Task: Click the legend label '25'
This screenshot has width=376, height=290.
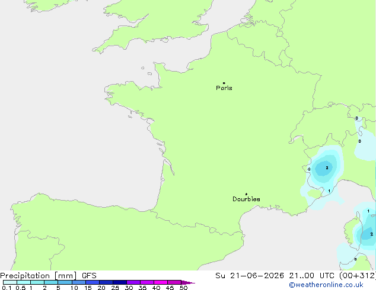Action: point(115,288)
